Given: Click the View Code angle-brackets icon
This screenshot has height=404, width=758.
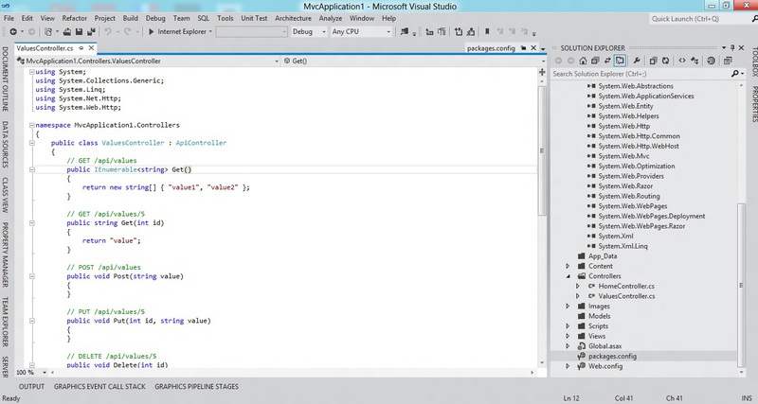Looking at the screenshot, I should [682, 61].
